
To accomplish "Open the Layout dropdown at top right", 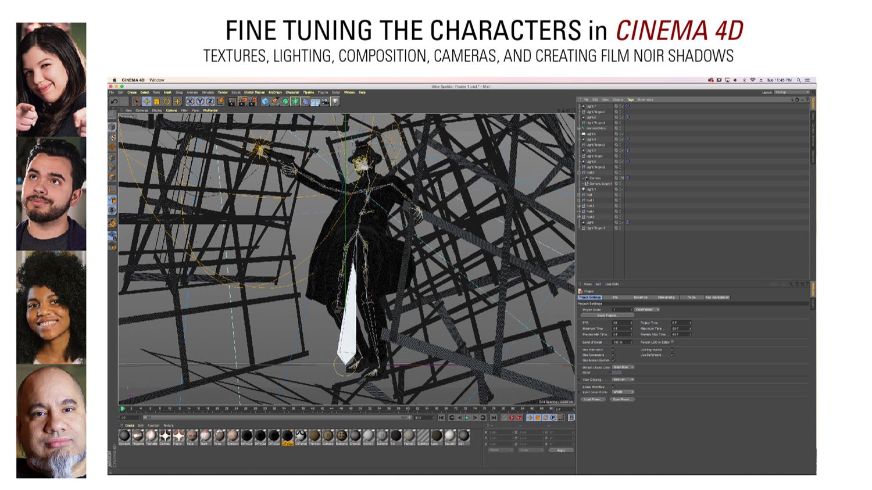I will [792, 92].
